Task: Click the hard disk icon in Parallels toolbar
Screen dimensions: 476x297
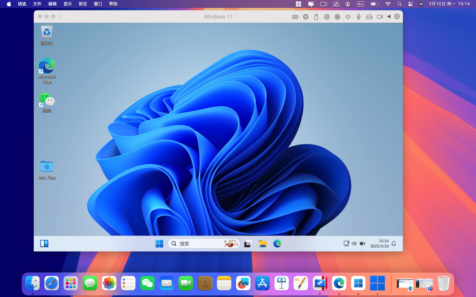Action: 369,17
